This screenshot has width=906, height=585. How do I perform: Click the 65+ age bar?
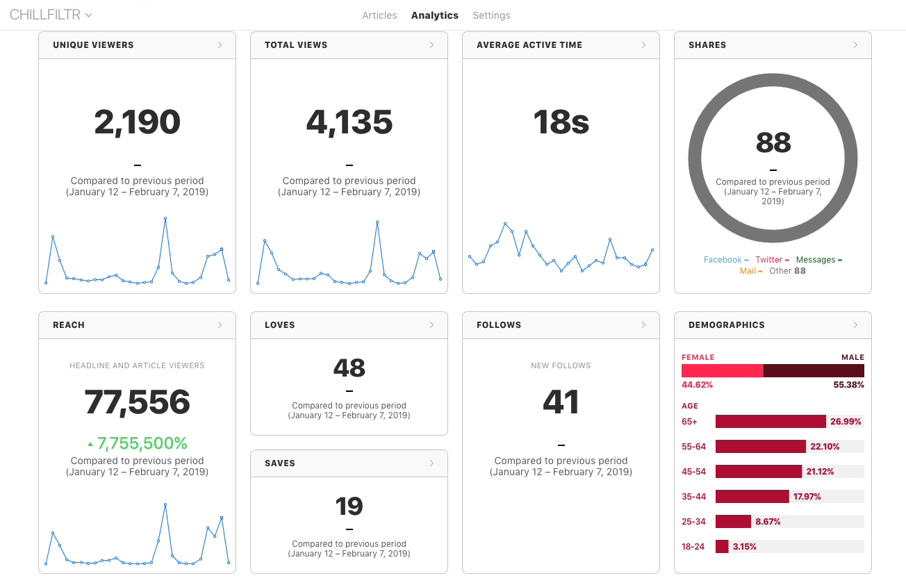tap(770, 422)
